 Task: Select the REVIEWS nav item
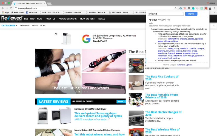pyautogui.click(x=25, y=26)
